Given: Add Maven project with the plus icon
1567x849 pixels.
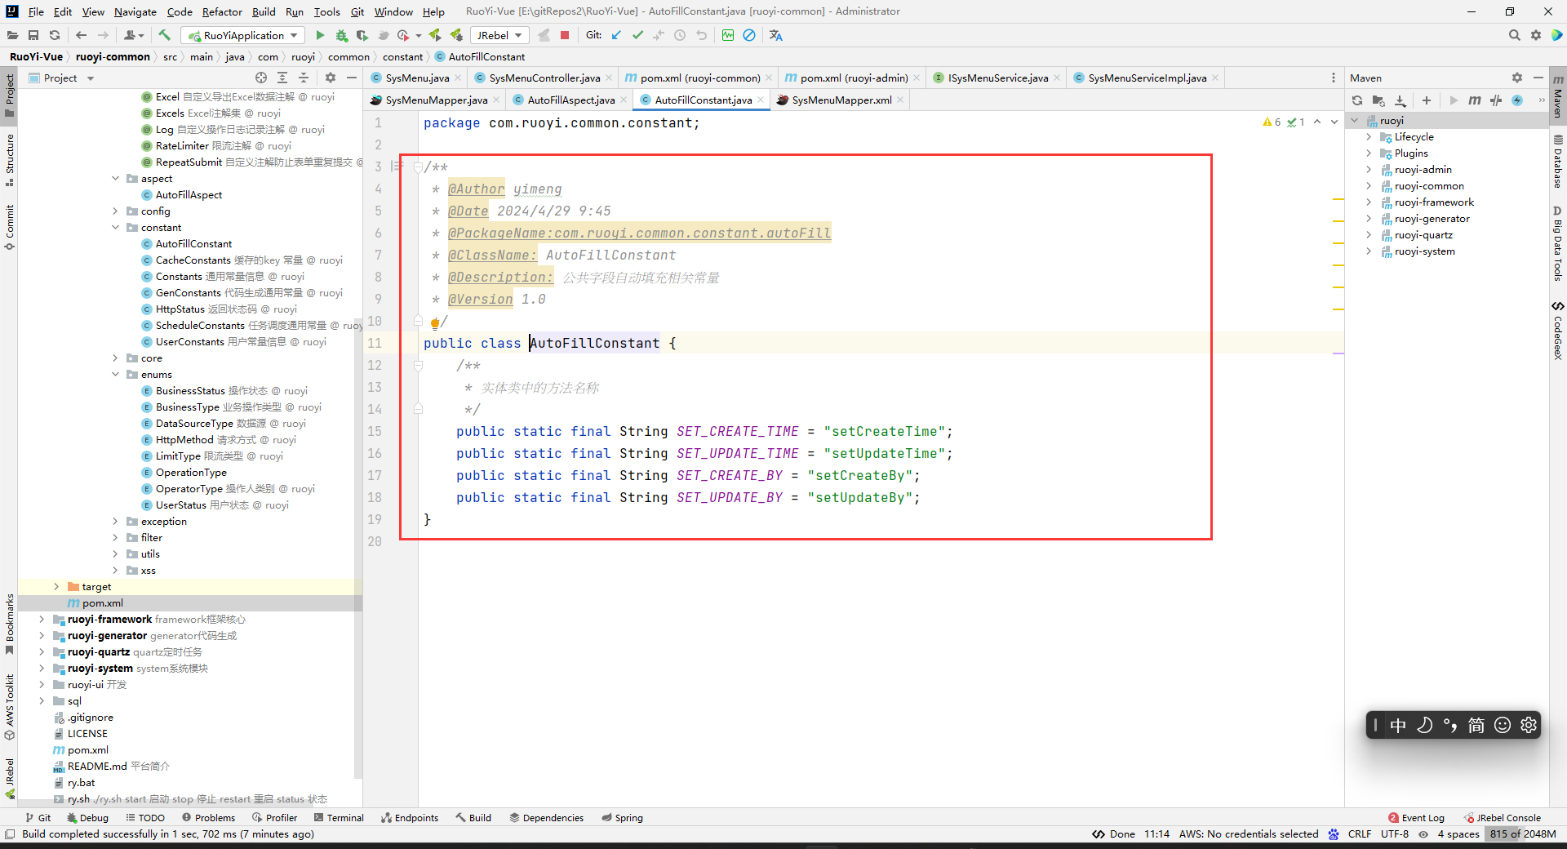Looking at the screenshot, I should (1427, 100).
